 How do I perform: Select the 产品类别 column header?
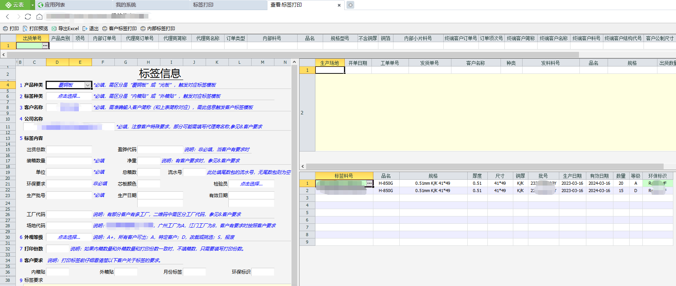tap(61, 38)
